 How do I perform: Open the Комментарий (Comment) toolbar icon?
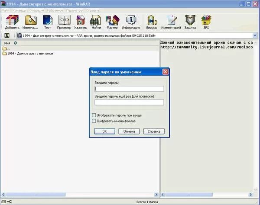point(171,22)
